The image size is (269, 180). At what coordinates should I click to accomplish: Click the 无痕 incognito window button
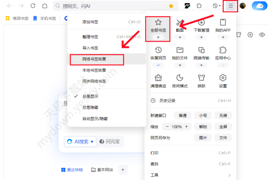[223, 116]
